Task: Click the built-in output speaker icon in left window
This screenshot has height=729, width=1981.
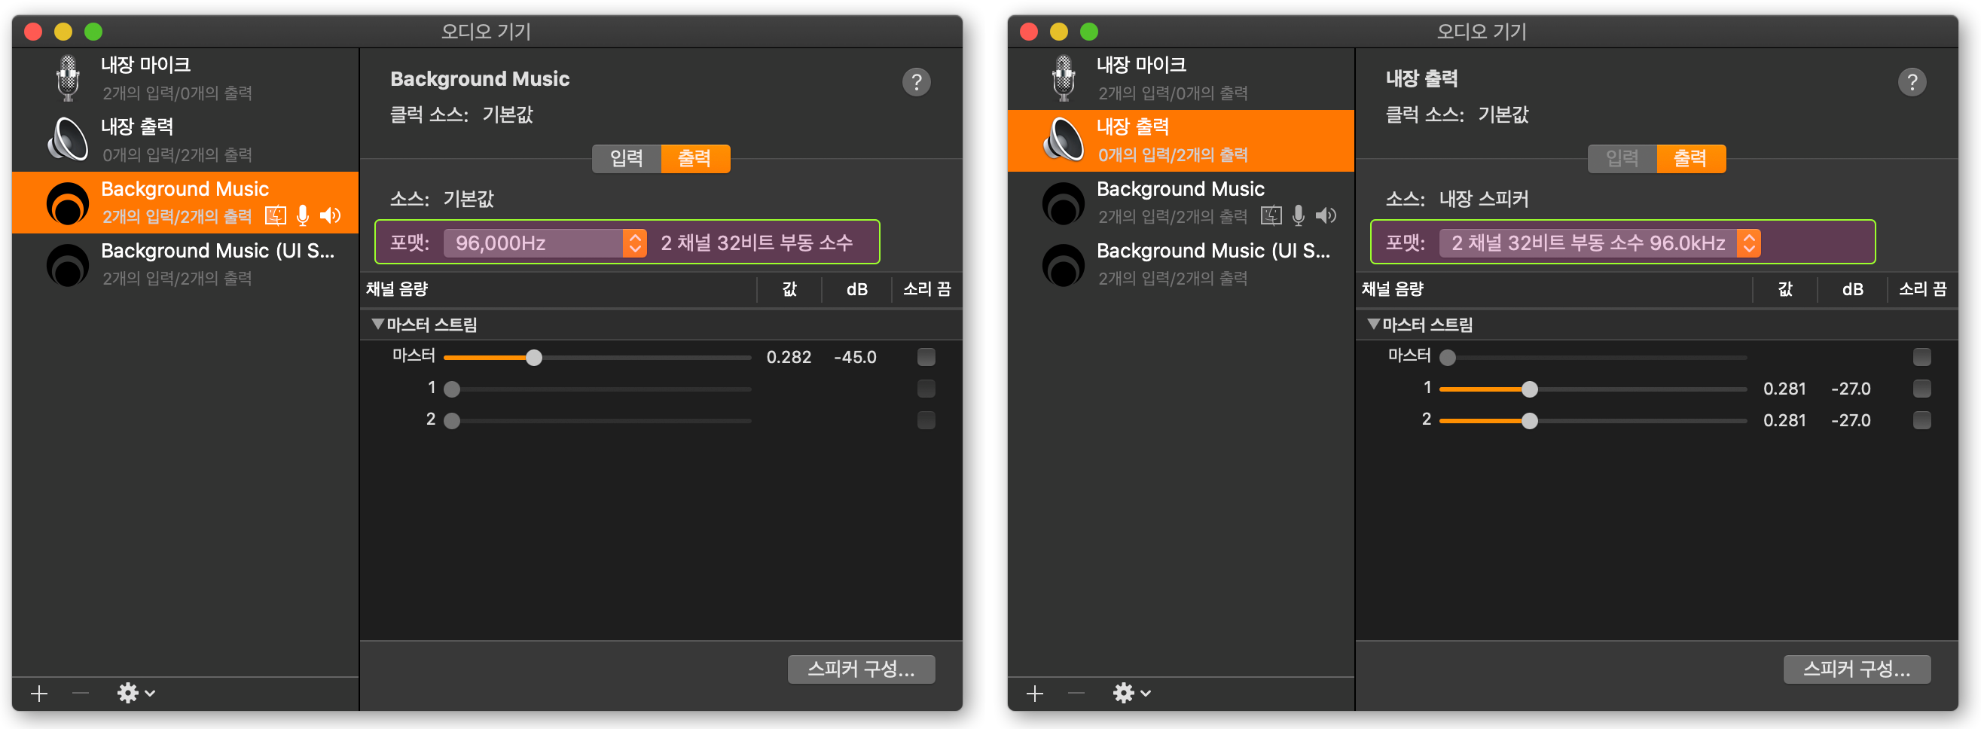Action: [x=69, y=140]
